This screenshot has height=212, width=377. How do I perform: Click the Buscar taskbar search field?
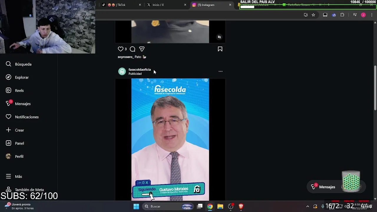tap(168, 206)
